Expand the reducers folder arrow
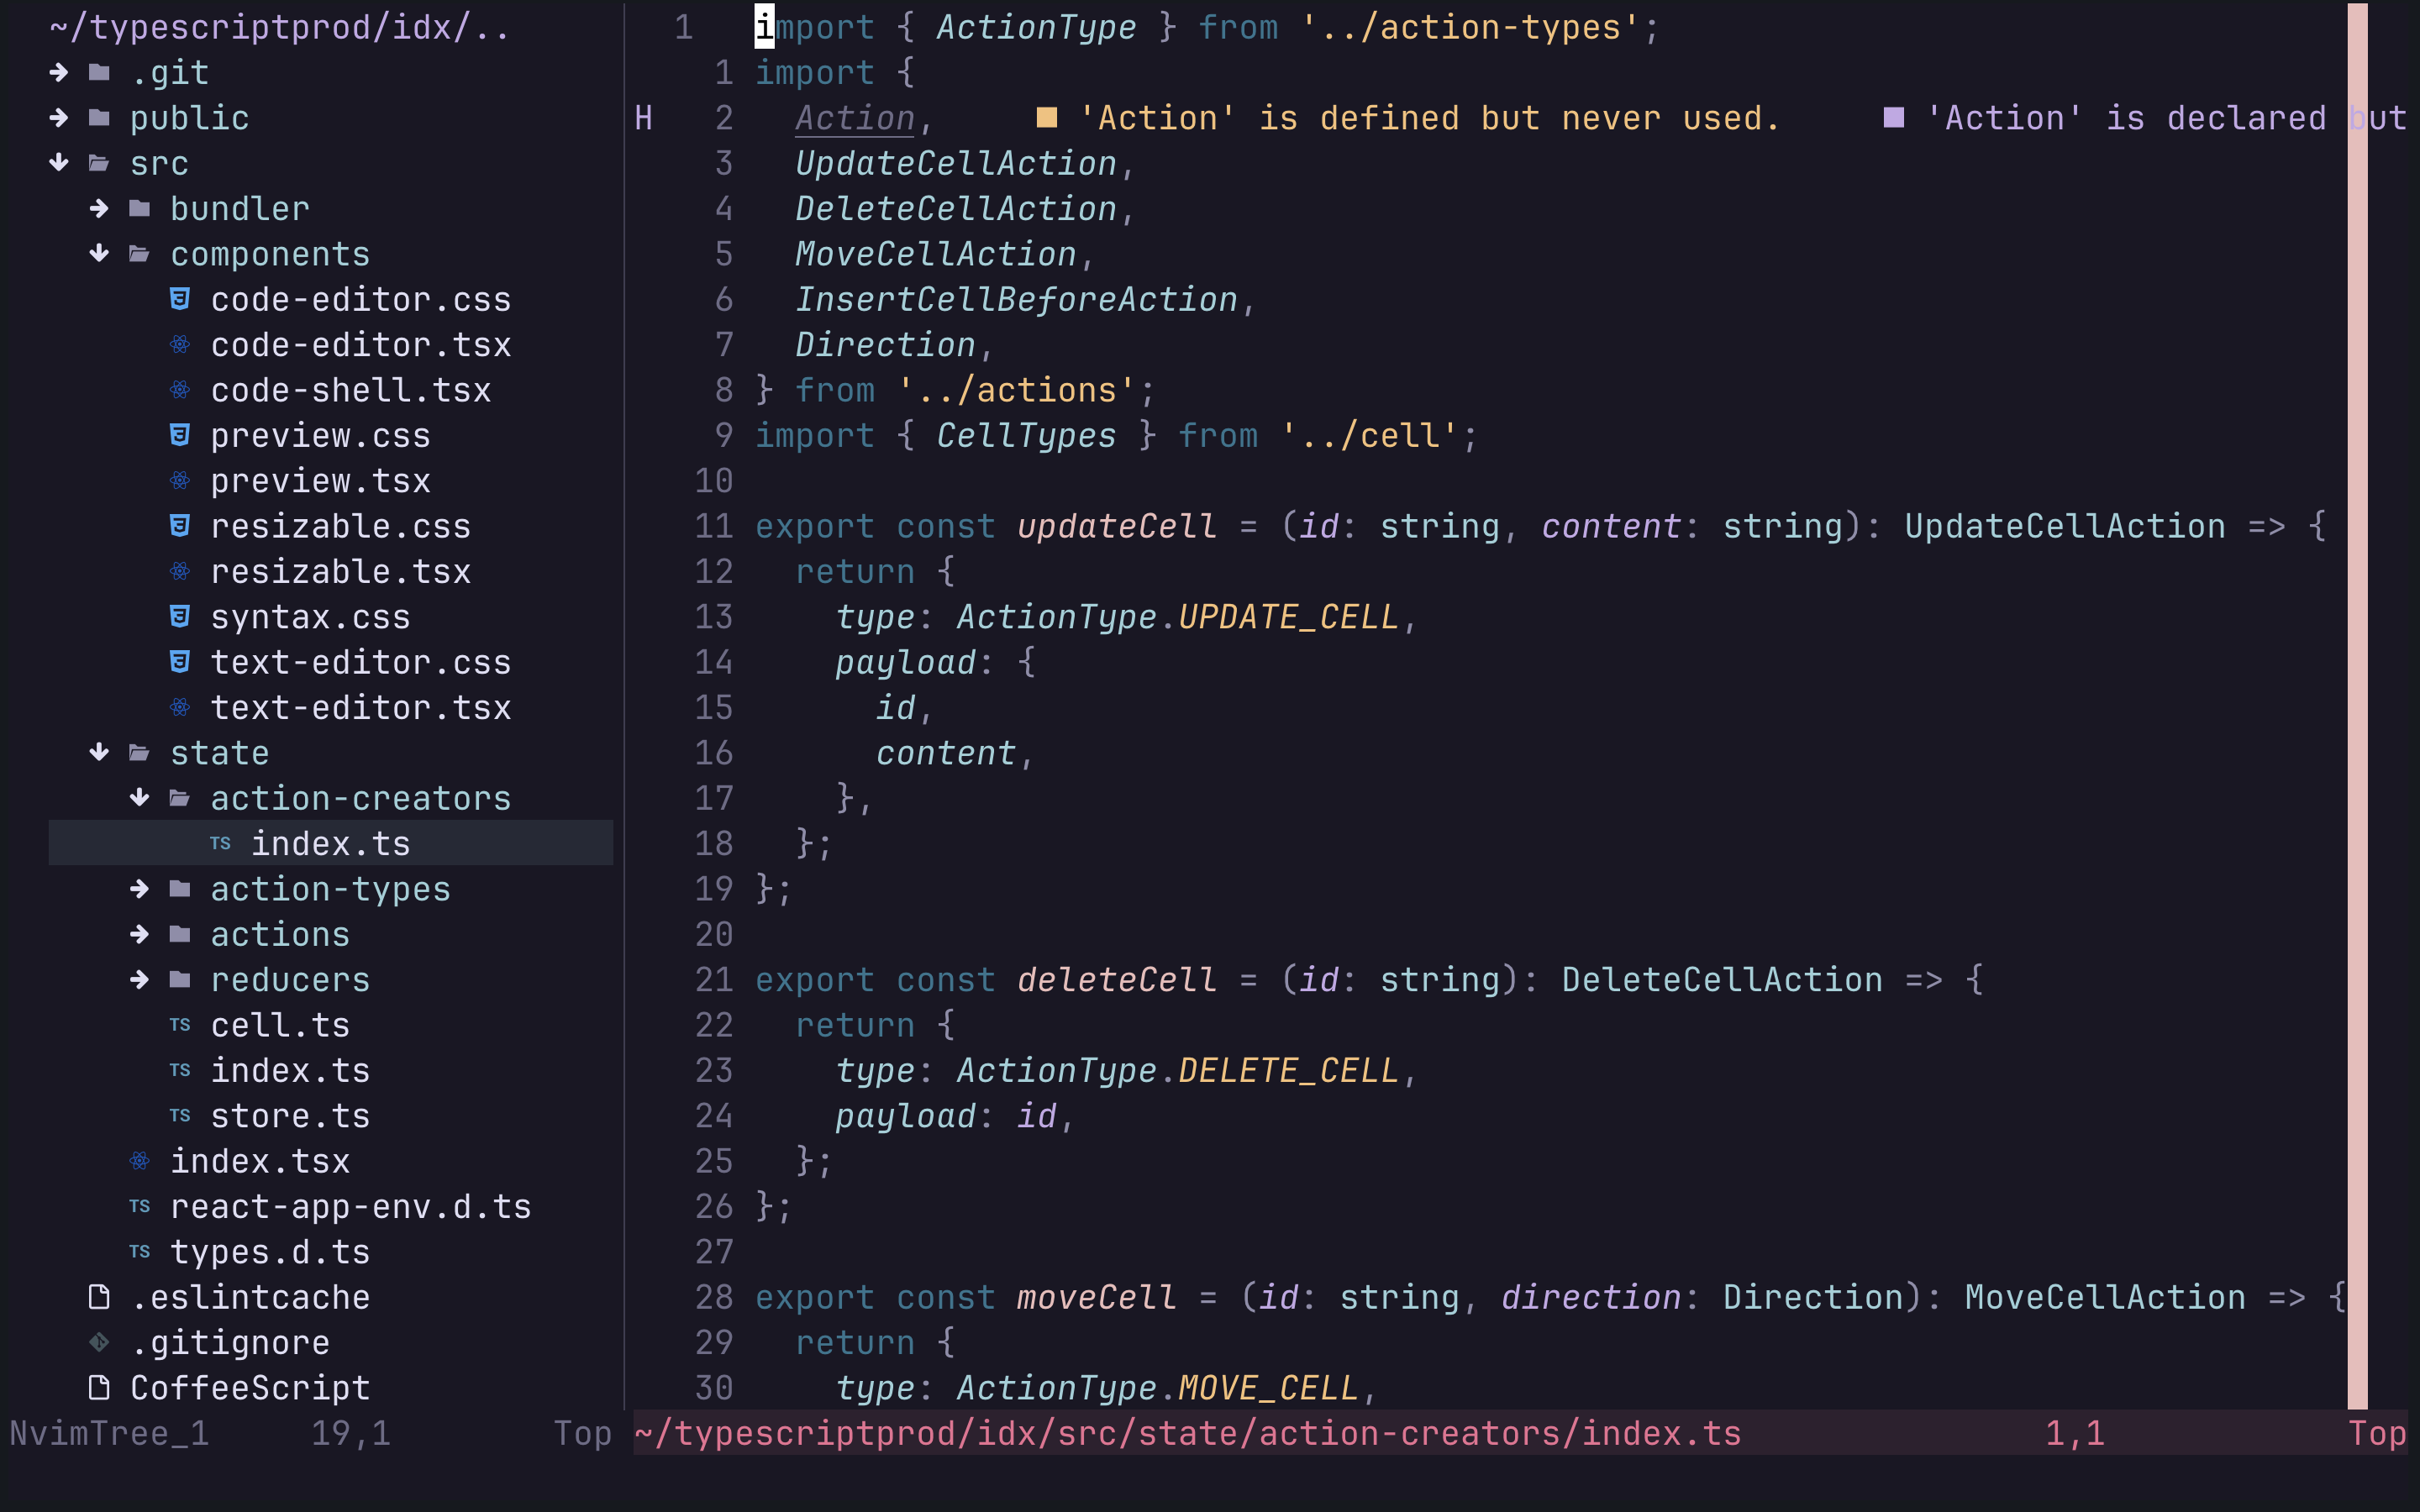The width and height of the screenshot is (2420, 1512). pos(139,979)
